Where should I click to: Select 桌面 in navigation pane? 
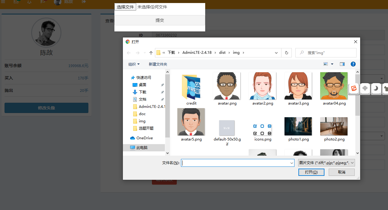142,85
